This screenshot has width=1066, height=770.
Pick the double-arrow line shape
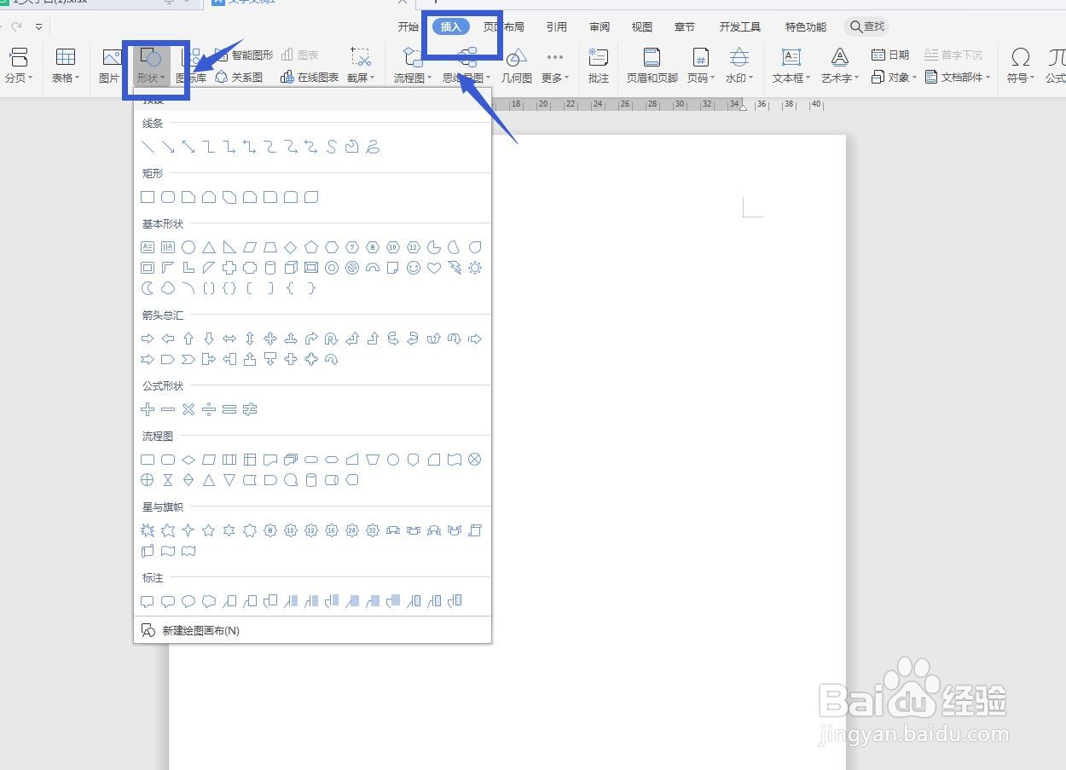tap(188, 148)
